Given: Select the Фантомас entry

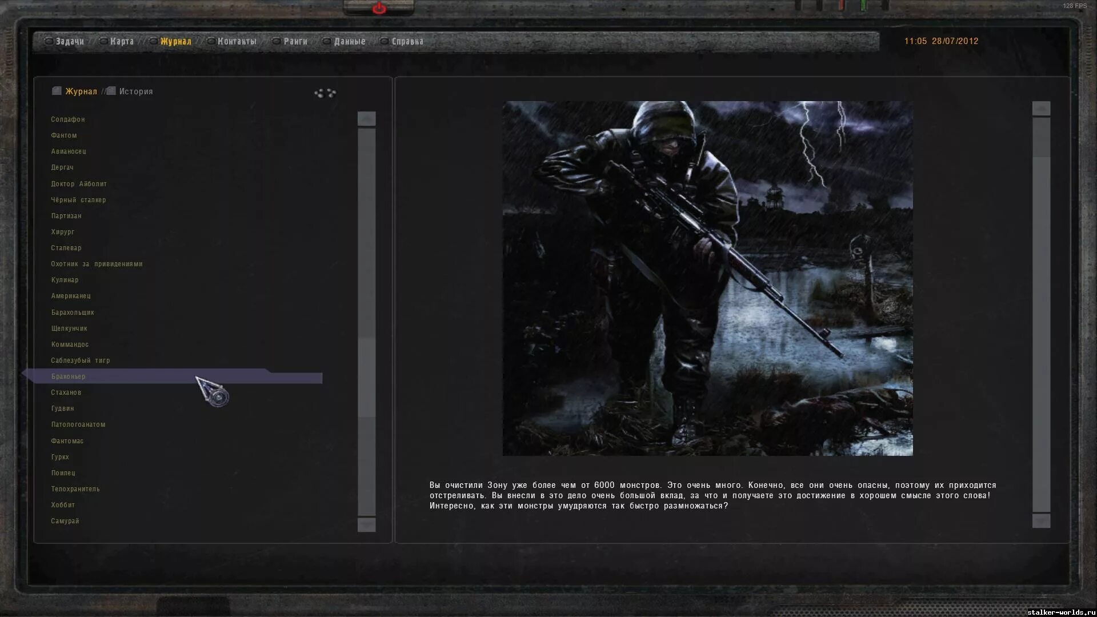Looking at the screenshot, I should (x=67, y=441).
